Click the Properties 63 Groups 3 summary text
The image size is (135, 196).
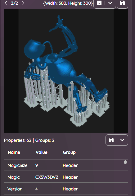[29, 140]
